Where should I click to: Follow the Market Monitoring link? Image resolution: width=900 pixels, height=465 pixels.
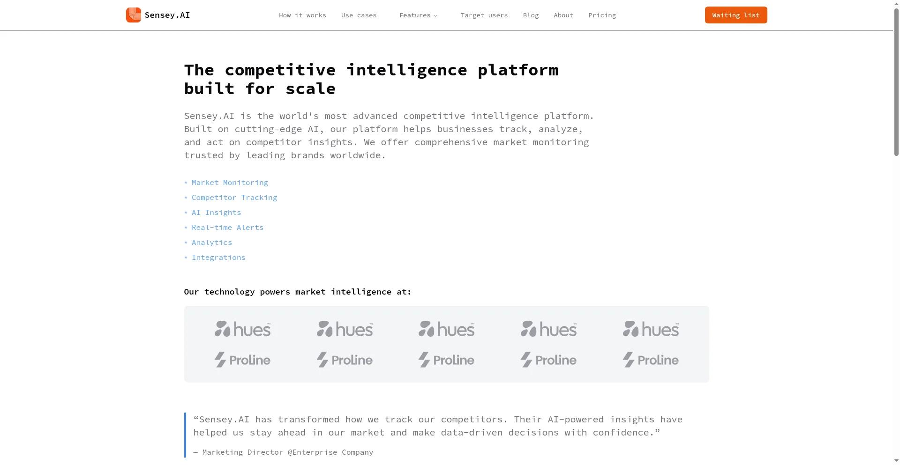tap(230, 183)
